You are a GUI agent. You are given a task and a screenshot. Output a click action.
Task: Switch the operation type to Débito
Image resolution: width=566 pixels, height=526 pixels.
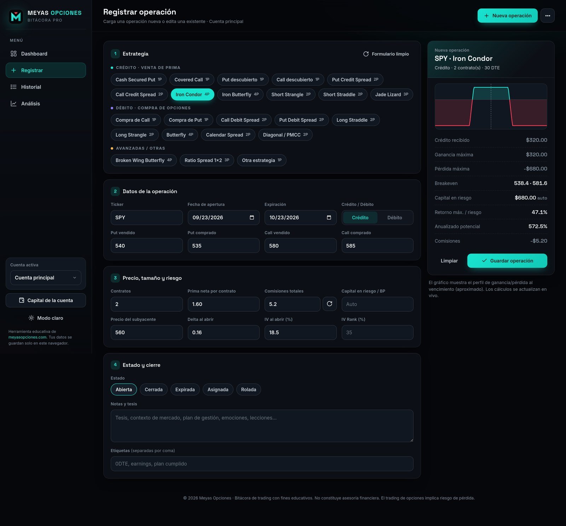tap(394, 218)
